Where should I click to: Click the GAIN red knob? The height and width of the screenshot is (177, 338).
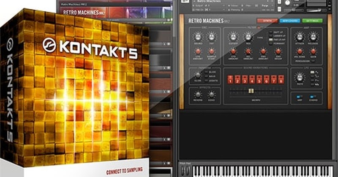point(313,51)
